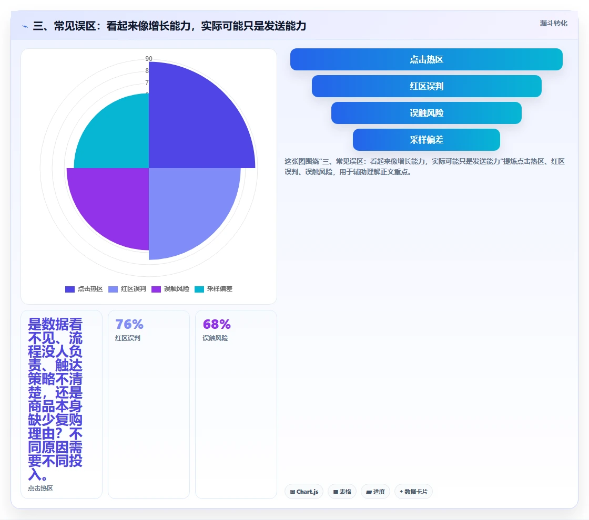This screenshot has height=520, width=589.
Task: Click the 红区误判 funnel bar
Action: click(x=426, y=86)
